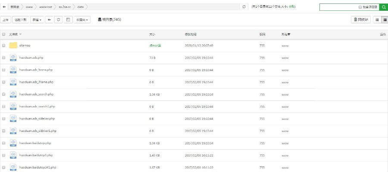Open the terminal from the toolbar
Screen dimensions: 388x172
(68, 20)
